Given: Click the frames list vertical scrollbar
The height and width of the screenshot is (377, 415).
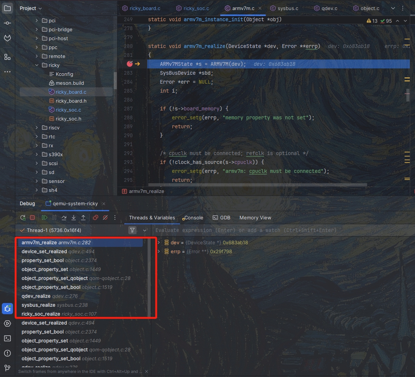Looking at the screenshot, I should [149, 278].
